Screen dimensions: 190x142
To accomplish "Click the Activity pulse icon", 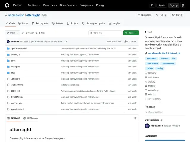I will coord(146,82).
